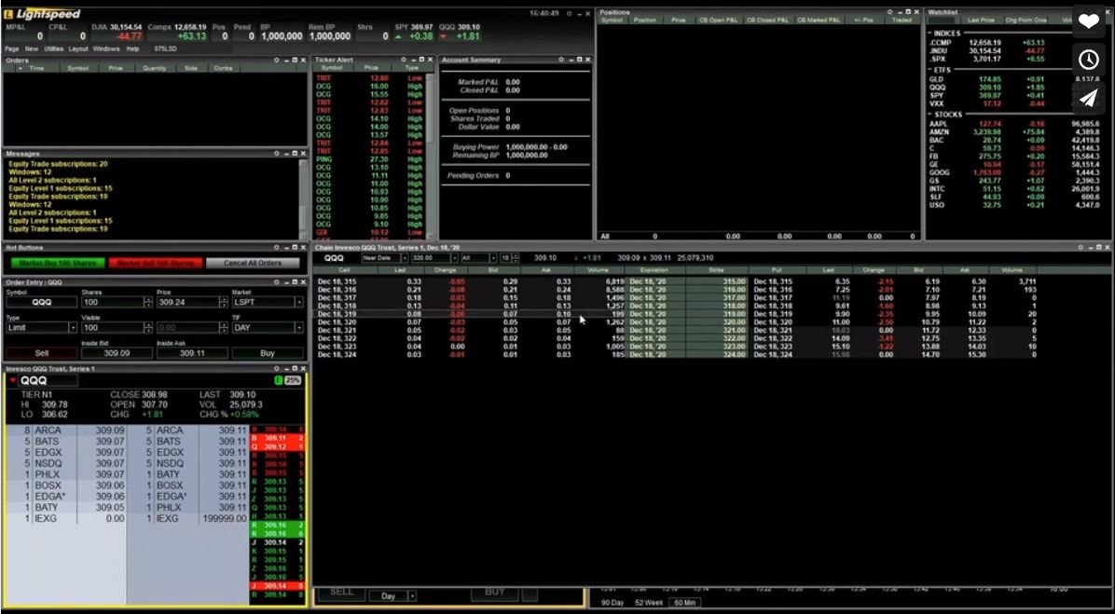Image resolution: width=1115 pixels, height=614 pixels.
Task: Click the up arrow on the Shares stepper
Action: click(x=148, y=298)
